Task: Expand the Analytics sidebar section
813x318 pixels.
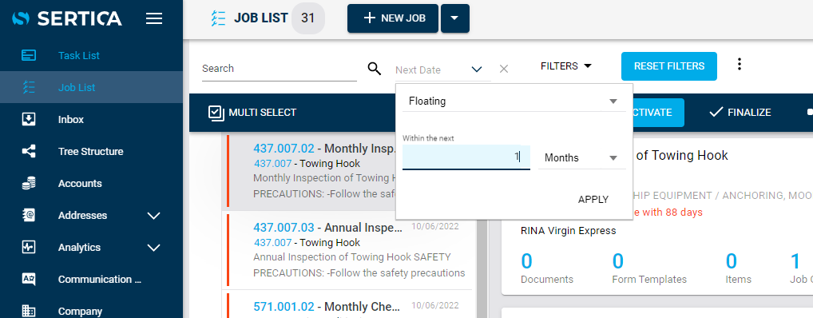Action: [154, 248]
